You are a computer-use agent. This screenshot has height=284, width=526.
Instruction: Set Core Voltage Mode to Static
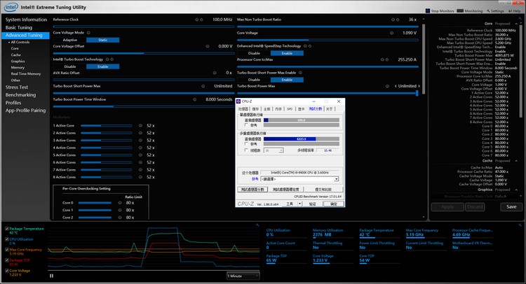tap(102, 40)
